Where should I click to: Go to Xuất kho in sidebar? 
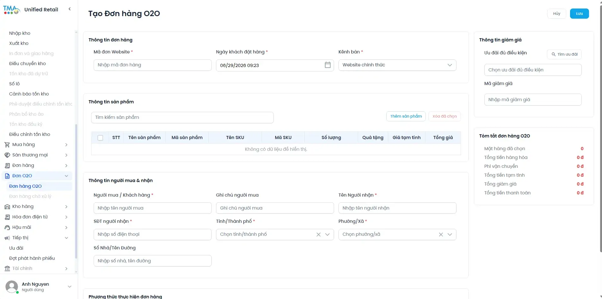point(19,43)
